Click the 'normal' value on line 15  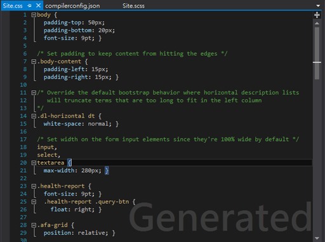point(98,124)
